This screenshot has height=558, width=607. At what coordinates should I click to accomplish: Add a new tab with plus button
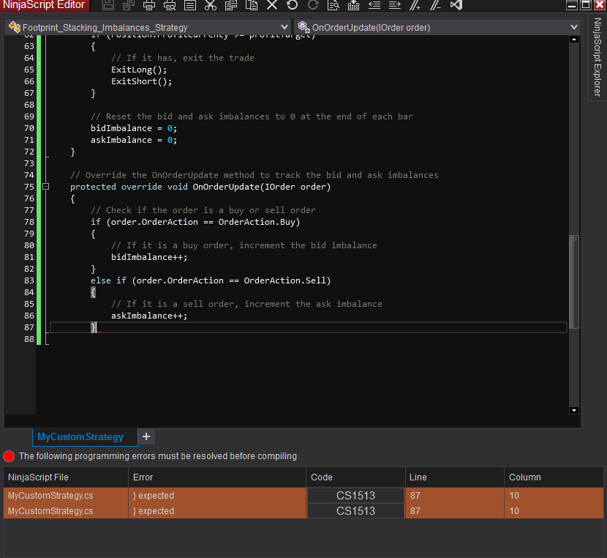[146, 436]
